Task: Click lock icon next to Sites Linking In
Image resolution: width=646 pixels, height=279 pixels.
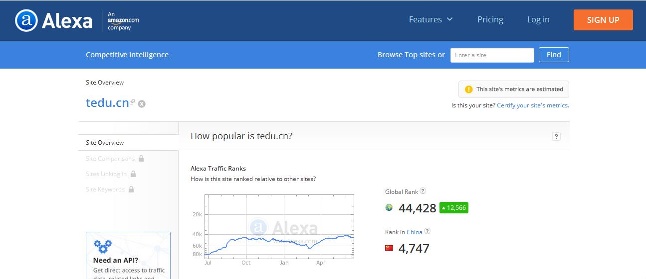Action: tap(133, 174)
